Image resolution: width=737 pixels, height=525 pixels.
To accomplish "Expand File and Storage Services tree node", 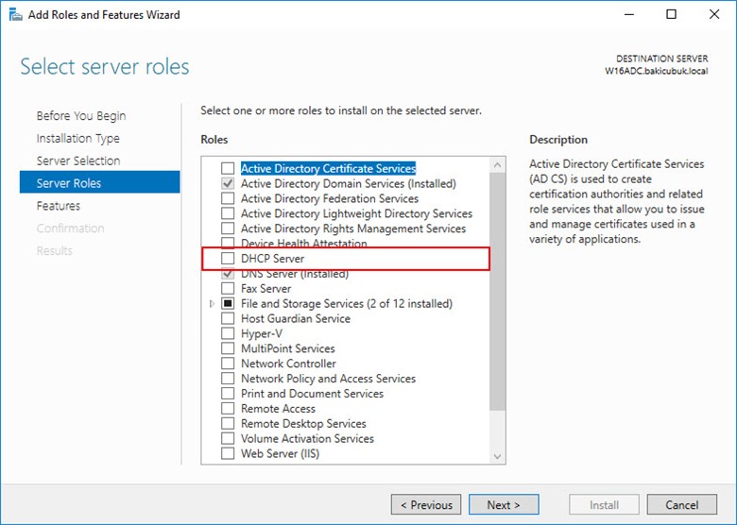I will (212, 304).
